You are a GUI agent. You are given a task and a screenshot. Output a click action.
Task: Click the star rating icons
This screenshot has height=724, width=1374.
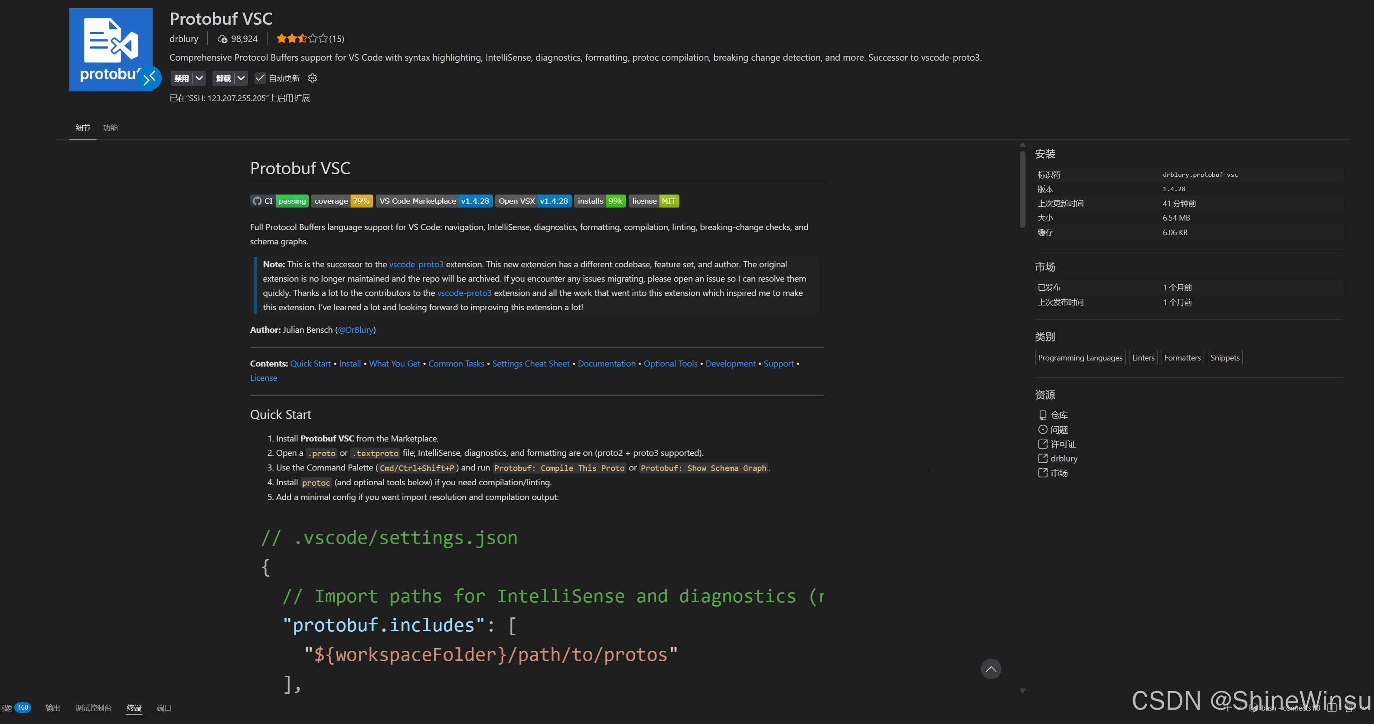(x=303, y=39)
